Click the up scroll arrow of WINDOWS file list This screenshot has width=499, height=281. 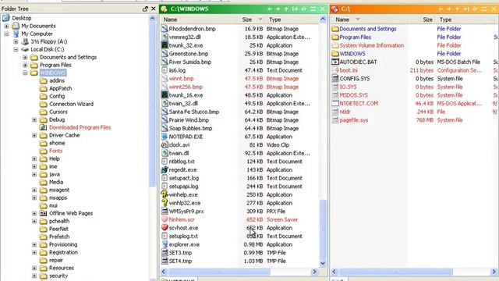(x=323, y=20)
